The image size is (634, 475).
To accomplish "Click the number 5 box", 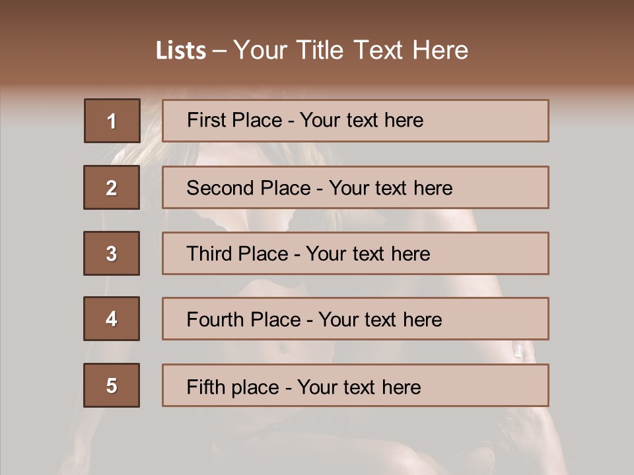I will point(112,385).
